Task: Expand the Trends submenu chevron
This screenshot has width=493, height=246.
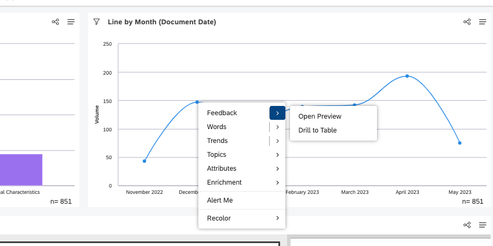Action: pyautogui.click(x=278, y=141)
